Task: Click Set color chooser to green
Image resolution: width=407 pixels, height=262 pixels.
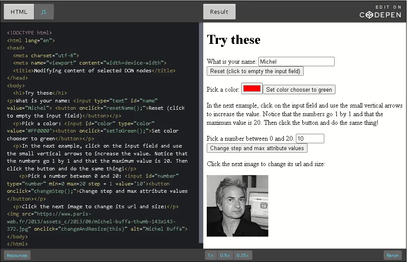Action: pos(299,89)
